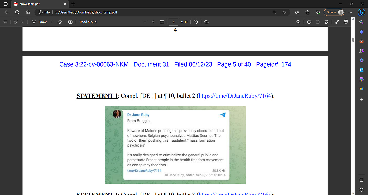Print the PDF
The height and width of the screenshot is (195, 368).
(309, 22)
